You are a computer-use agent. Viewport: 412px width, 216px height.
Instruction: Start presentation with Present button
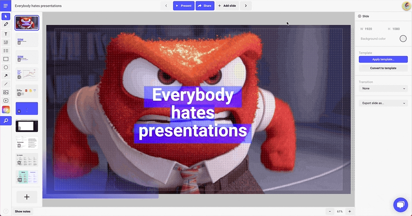click(184, 6)
